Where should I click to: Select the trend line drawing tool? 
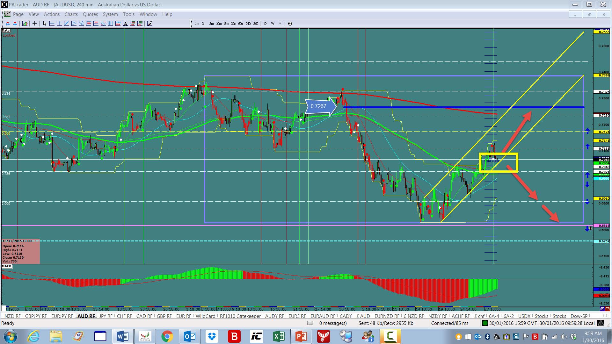tap(66, 24)
